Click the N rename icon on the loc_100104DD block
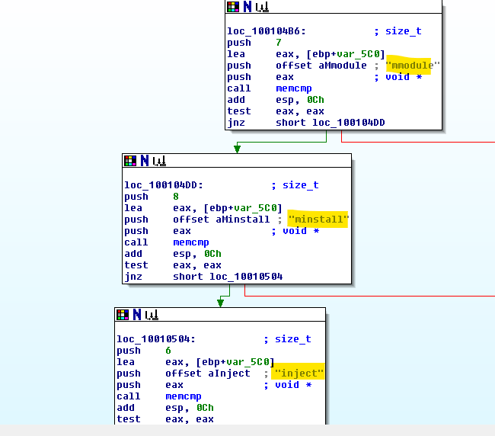 point(143,161)
